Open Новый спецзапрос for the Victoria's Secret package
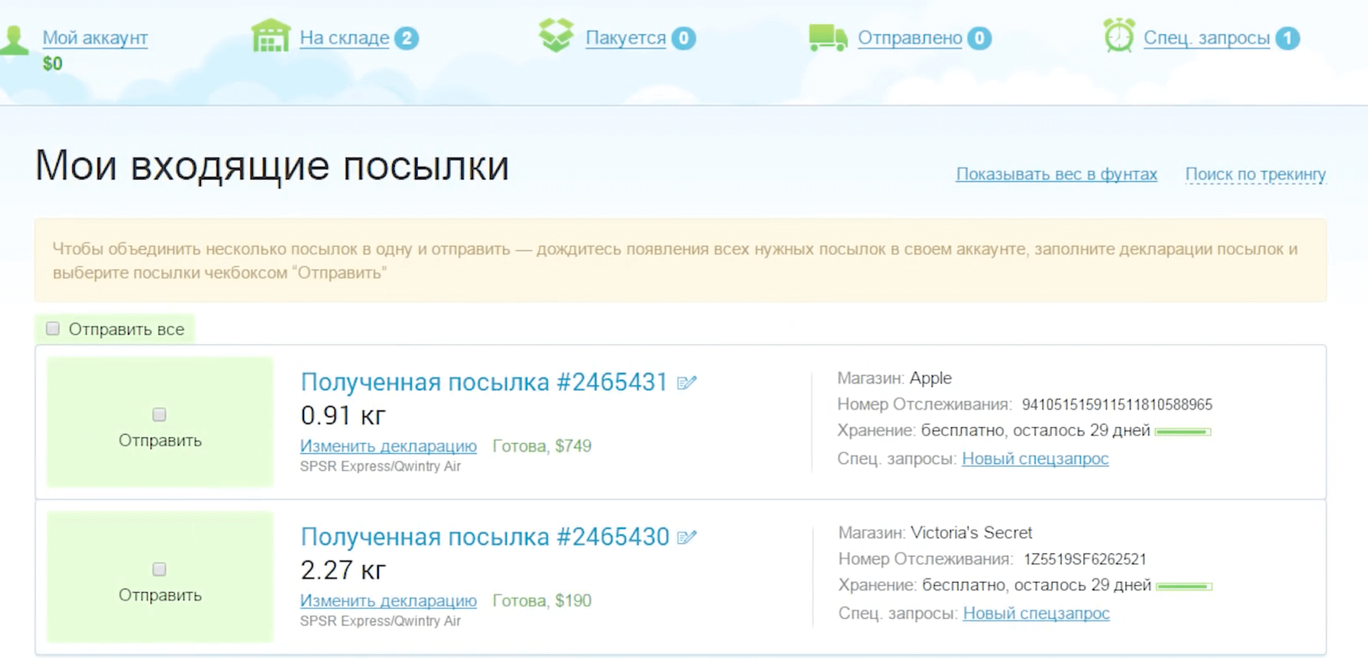This screenshot has width=1368, height=665. 1035,613
